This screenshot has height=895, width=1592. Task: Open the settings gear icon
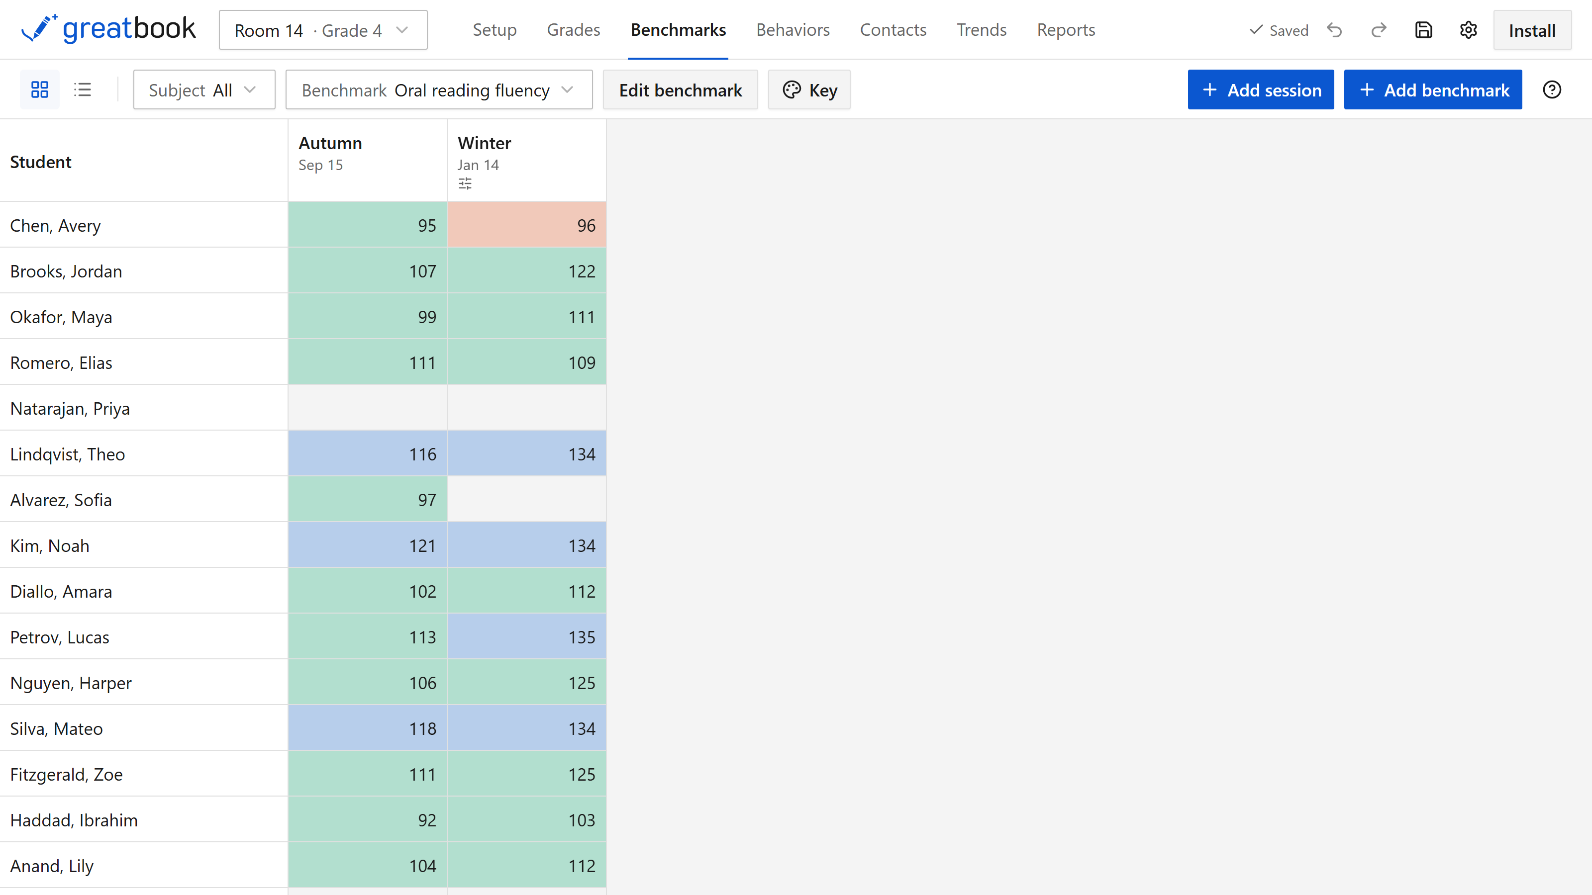point(1469,30)
